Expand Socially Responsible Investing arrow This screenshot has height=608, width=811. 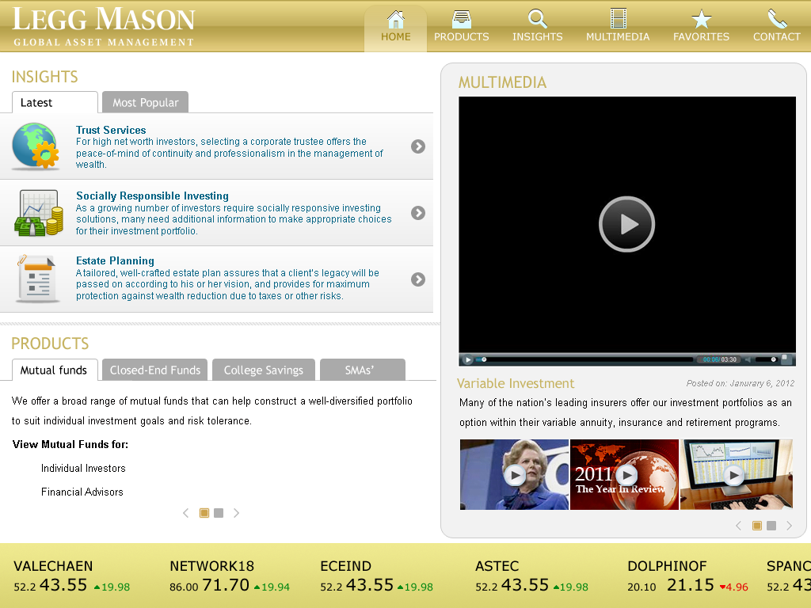(418, 213)
